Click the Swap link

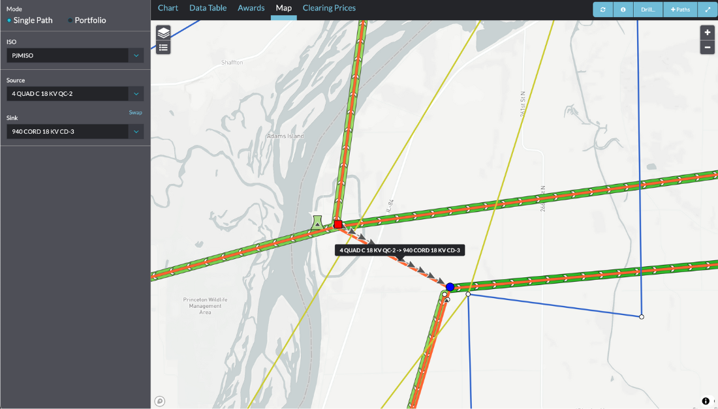[135, 112]
